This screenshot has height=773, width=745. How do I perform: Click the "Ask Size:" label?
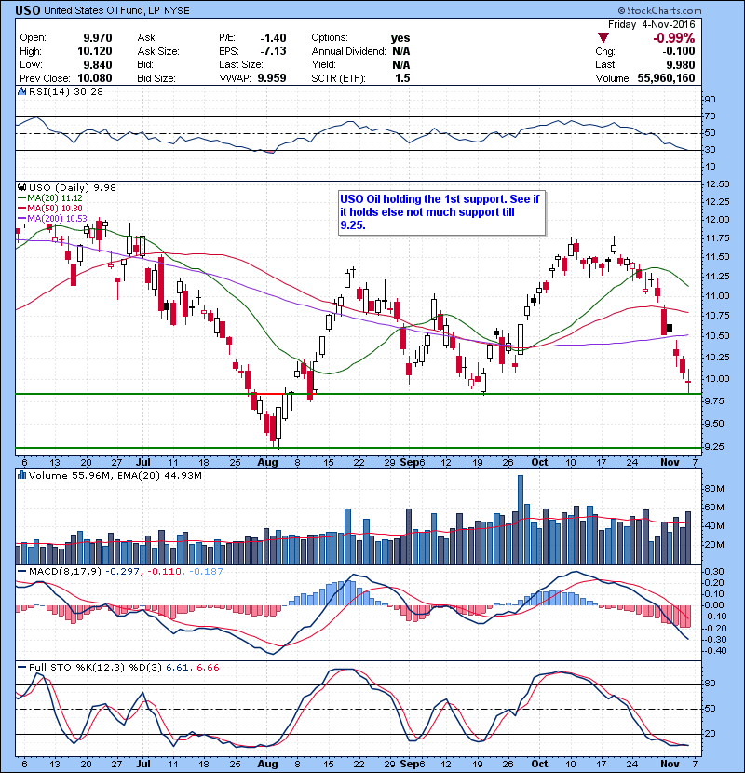[158, 51]
